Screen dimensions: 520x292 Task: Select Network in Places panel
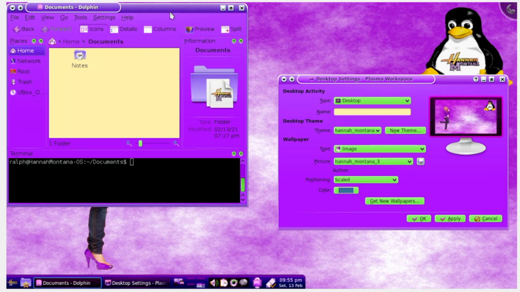click(27, 61)
